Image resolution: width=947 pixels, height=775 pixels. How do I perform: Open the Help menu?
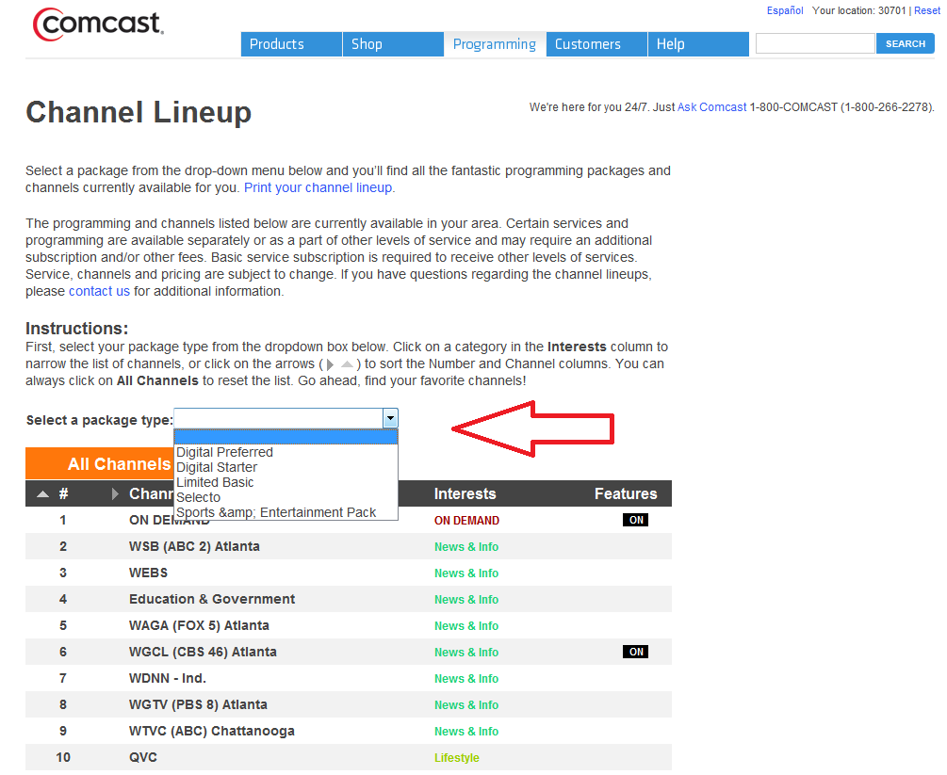[699, 44]
